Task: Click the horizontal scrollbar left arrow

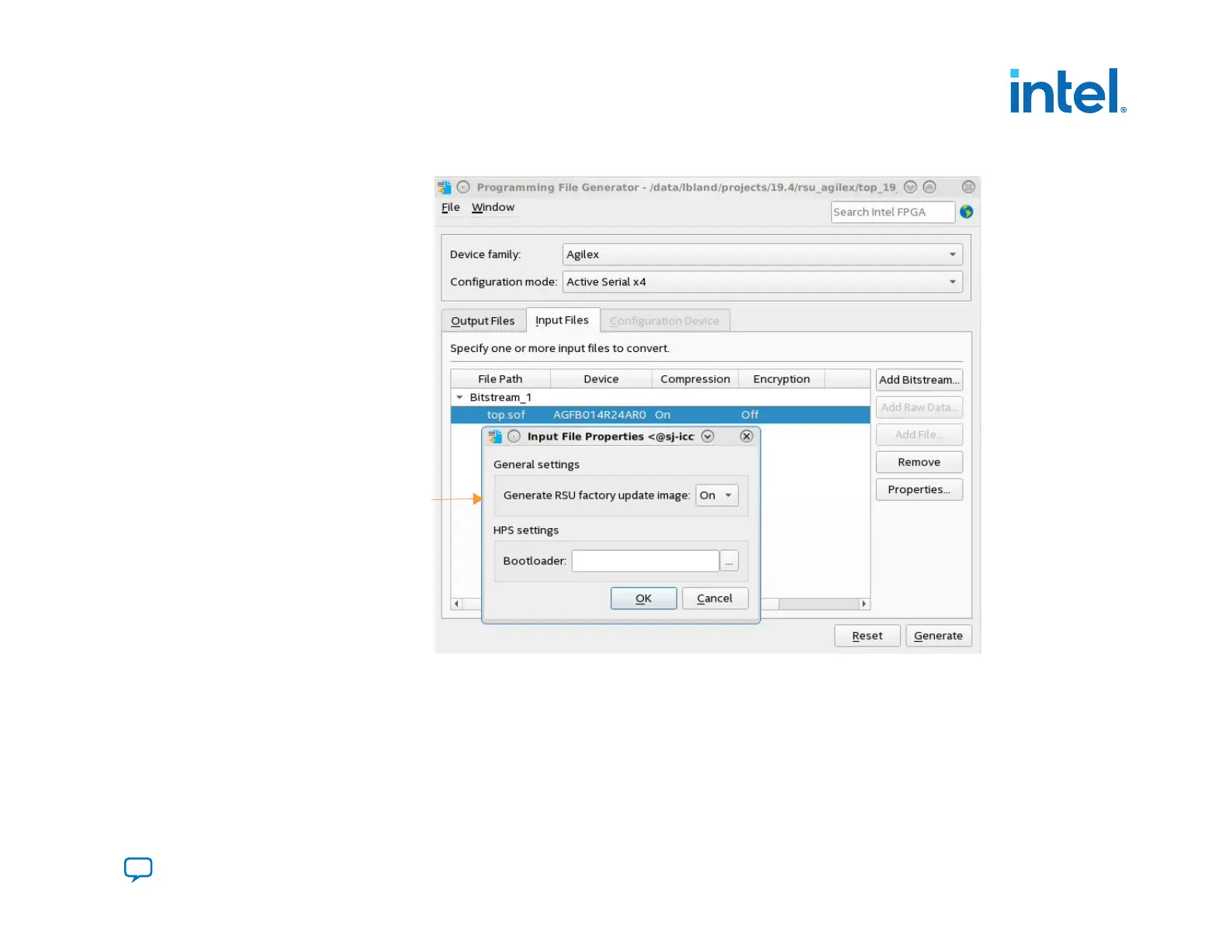Action: click(456, 603)
